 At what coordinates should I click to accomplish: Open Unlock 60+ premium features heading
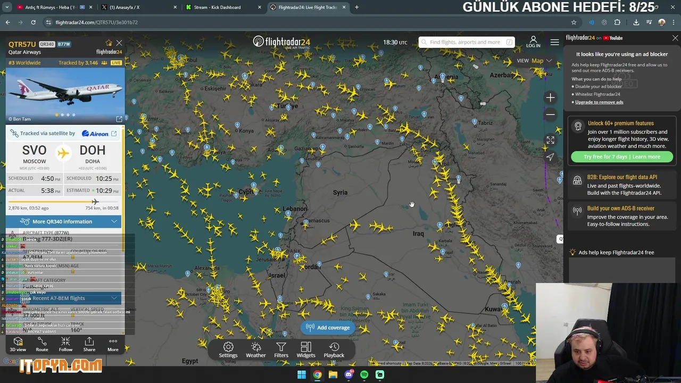tap(621, 123)
